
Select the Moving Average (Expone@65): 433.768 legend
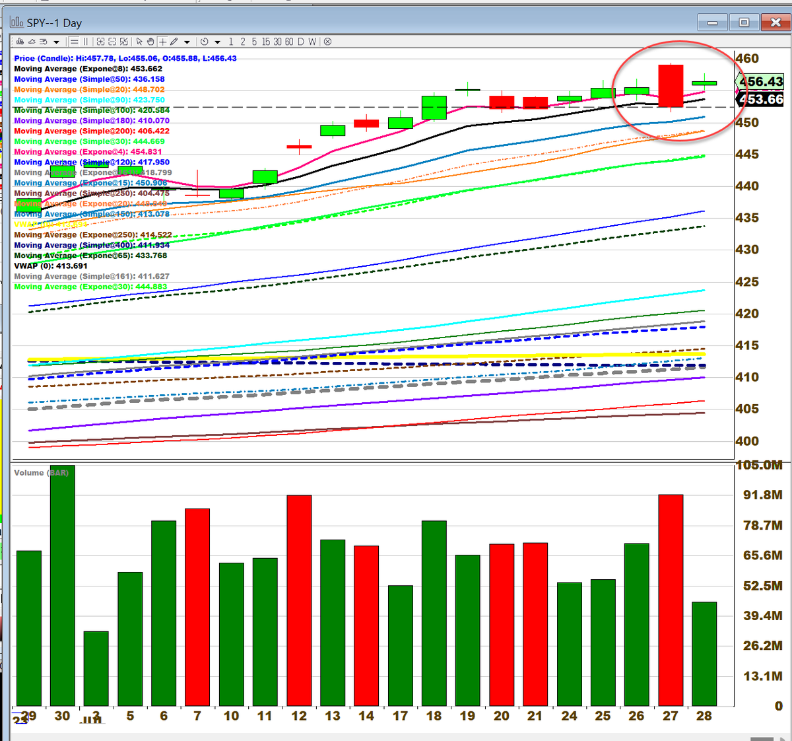pos(90,256)
